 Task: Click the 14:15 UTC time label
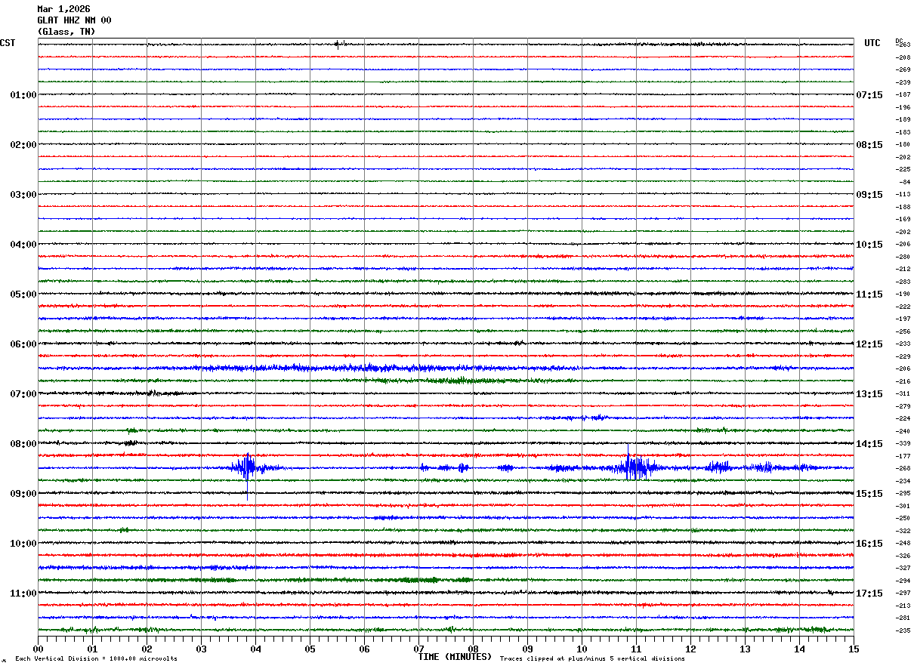pos(869,444)
